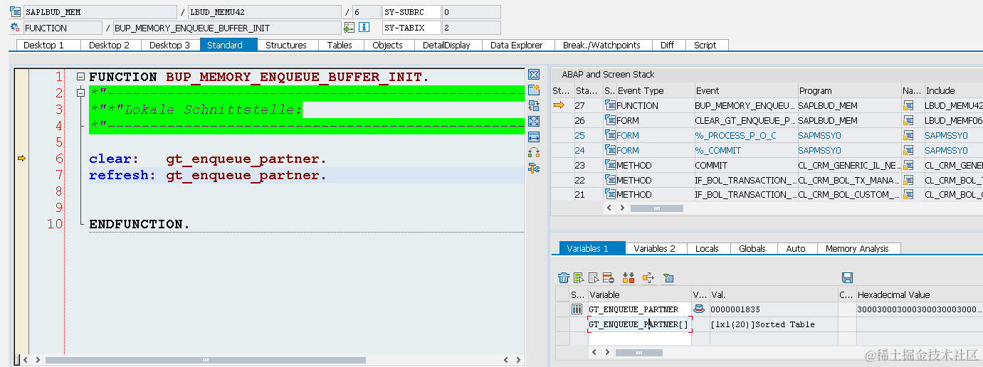Click the FUNCTION event type icon in row 27
The height and width of the screenshot is (367, 983).
610,105
